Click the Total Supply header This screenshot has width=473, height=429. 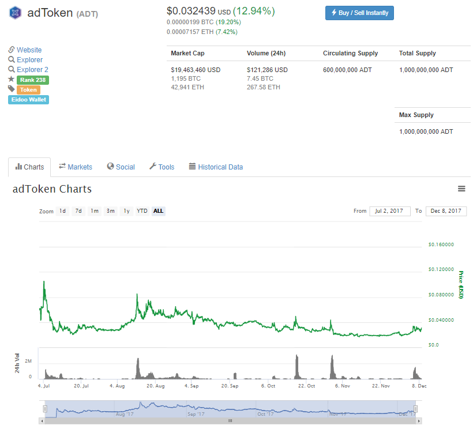tap(418, 53)
